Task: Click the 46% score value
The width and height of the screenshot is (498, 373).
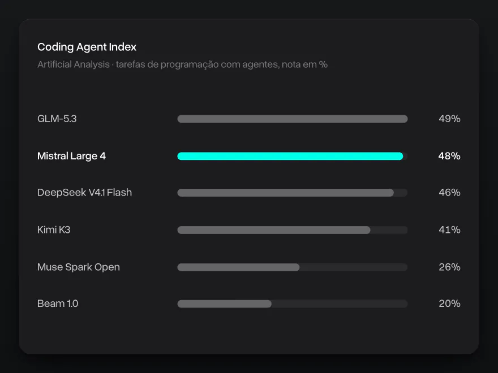Action: pyautogui.click(x=449, y=193)
